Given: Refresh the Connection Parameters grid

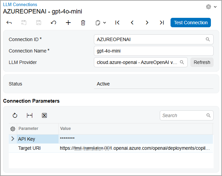Looking at the screenshot, I should (x=15, y=115).
